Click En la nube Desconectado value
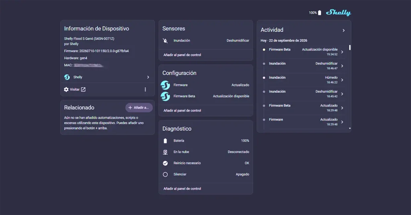The width and height of the screenshot is (411, 215). pos(238,152)
